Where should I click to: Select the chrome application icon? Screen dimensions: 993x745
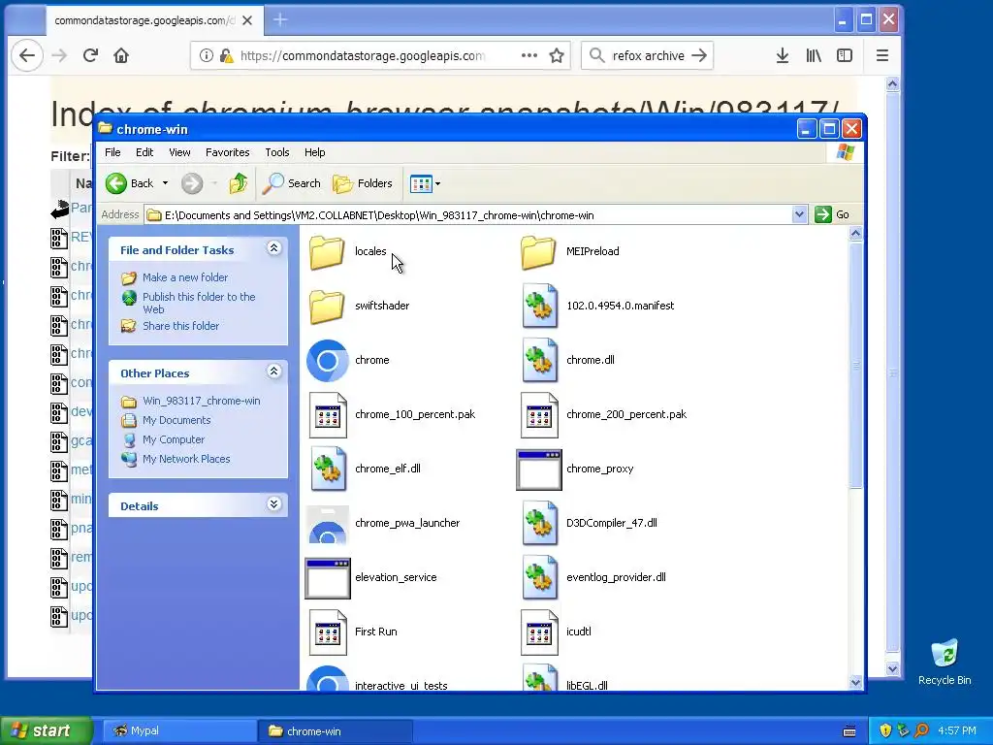[x=328, y=361]
